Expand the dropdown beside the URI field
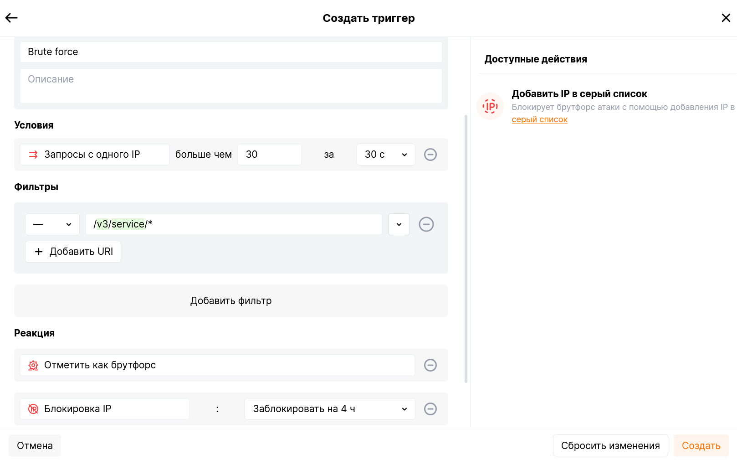This screenshot has width=737, height=460. [x=399, y=224]
